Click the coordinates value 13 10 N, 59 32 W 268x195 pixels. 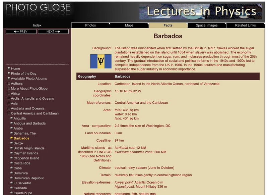tap(128, 91)
